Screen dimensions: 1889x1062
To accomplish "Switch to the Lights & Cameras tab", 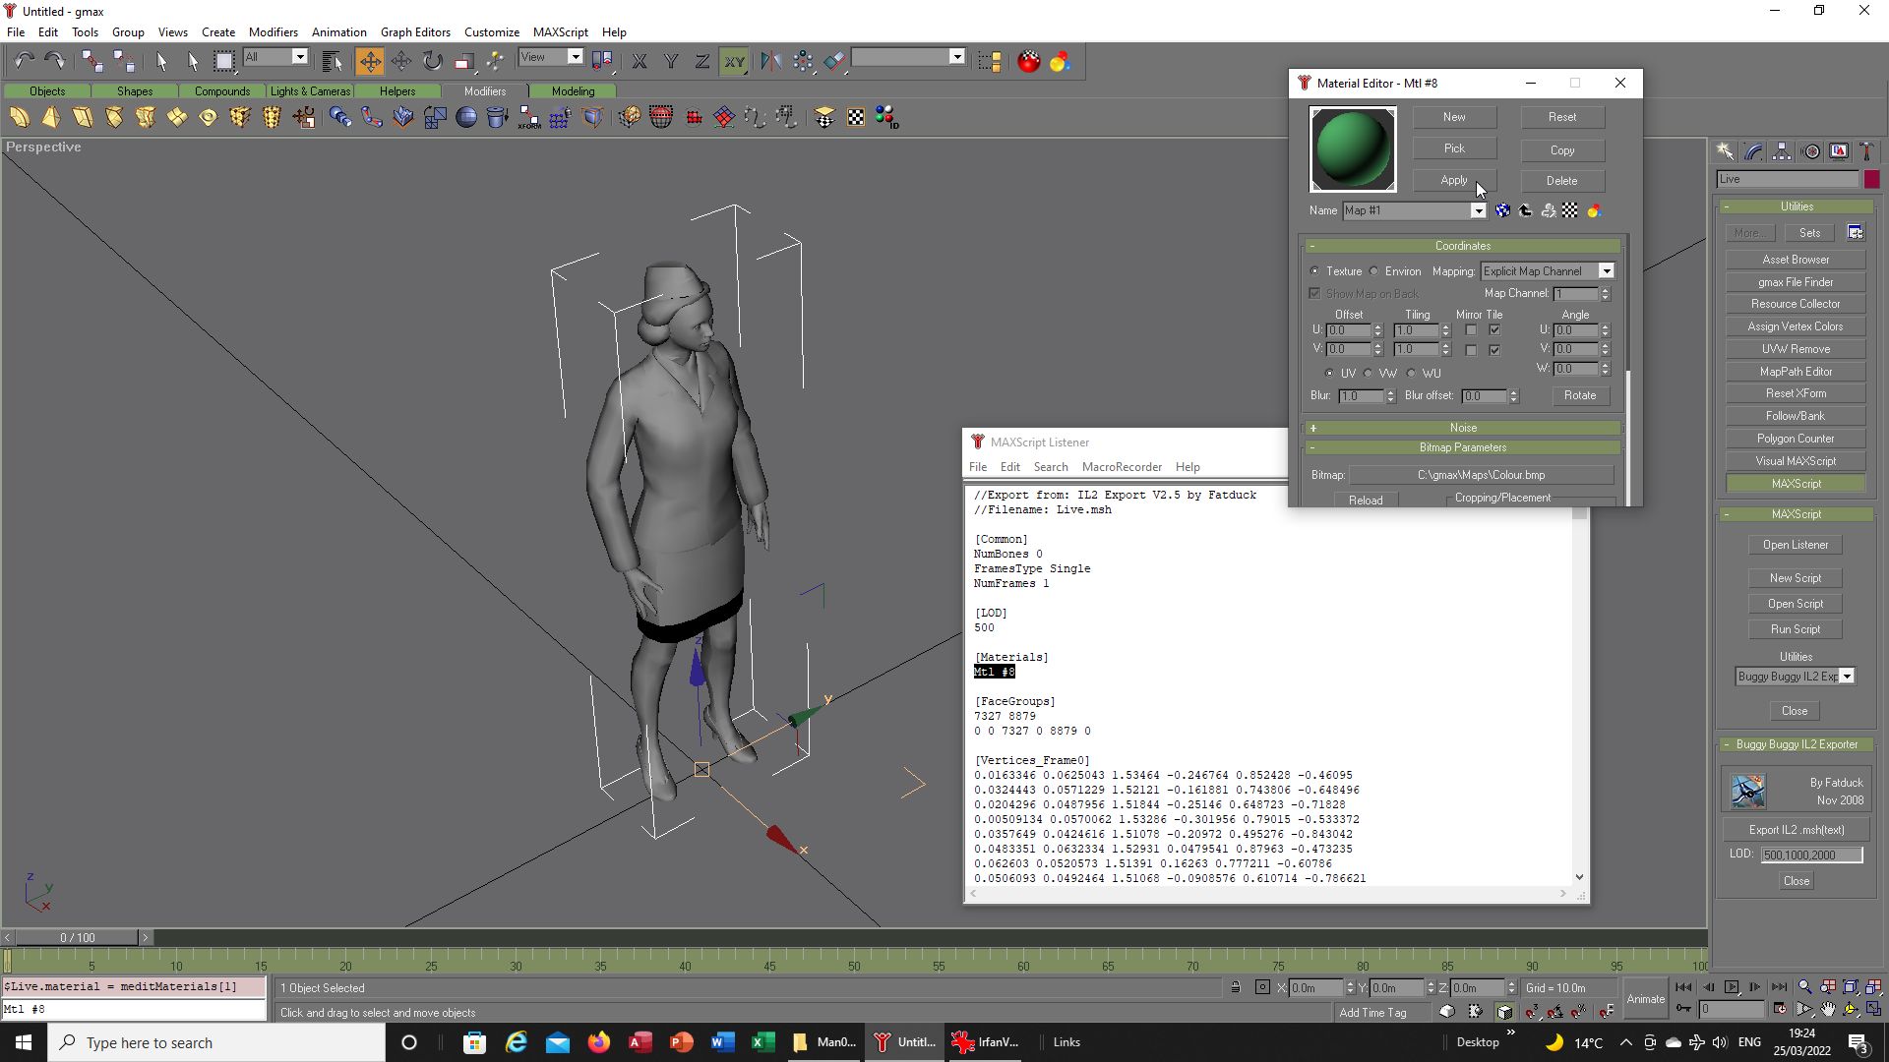I will pyautogui.click(x=310, y=90).
